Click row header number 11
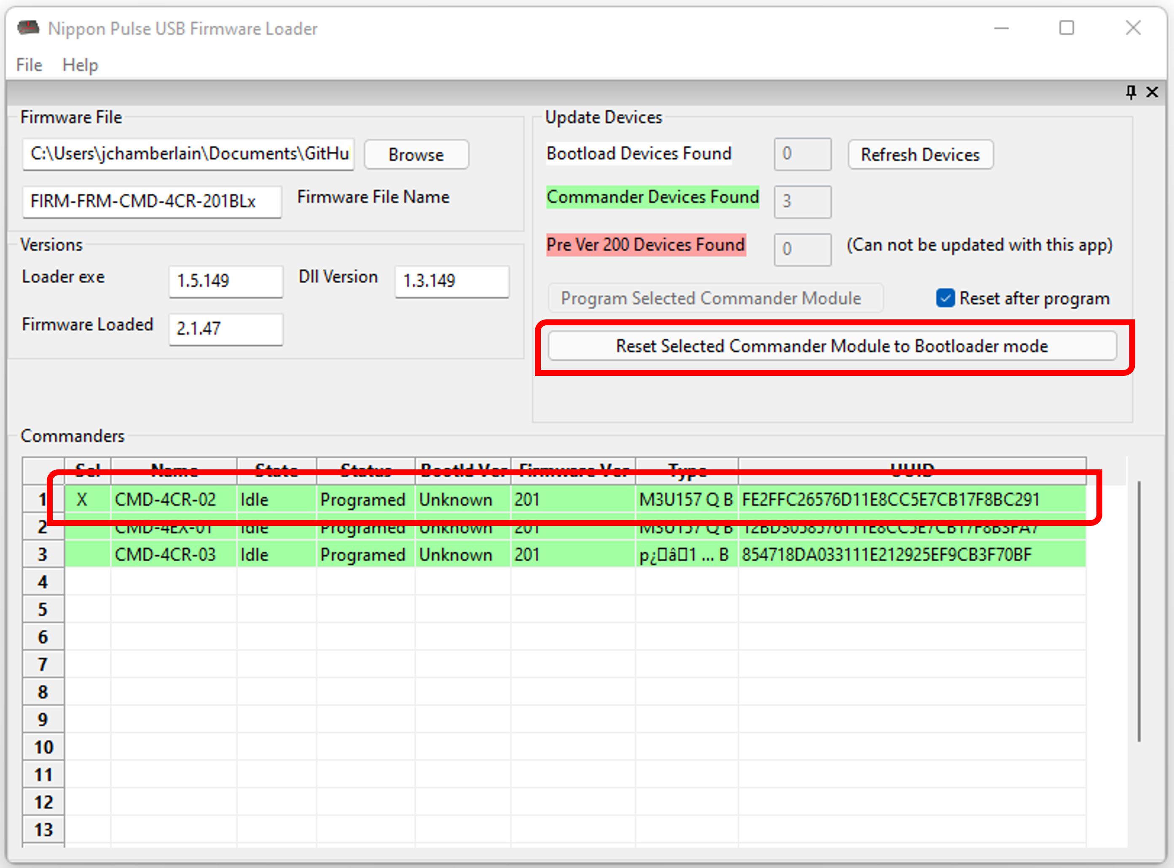This screenshot has height=868, width=1174. pos(43,775)
